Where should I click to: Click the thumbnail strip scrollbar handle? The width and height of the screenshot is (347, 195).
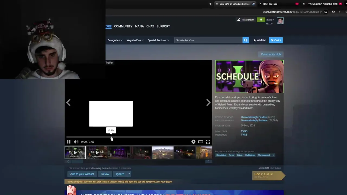point(77,161)
